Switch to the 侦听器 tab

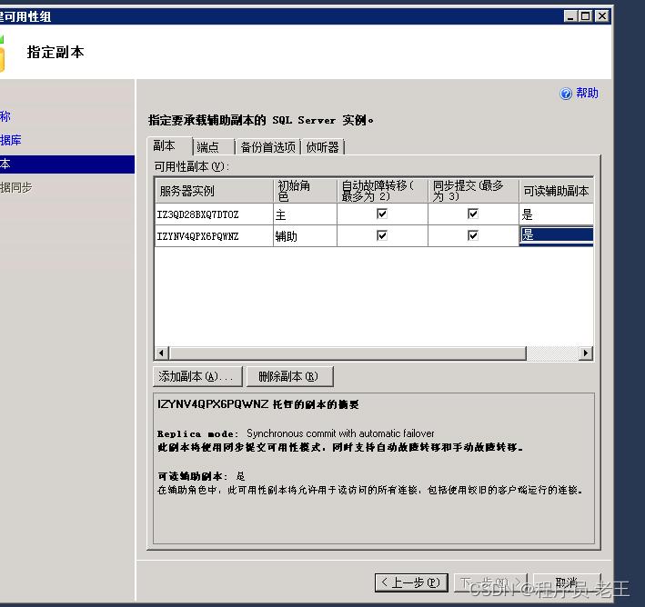(x=323, y=147)
